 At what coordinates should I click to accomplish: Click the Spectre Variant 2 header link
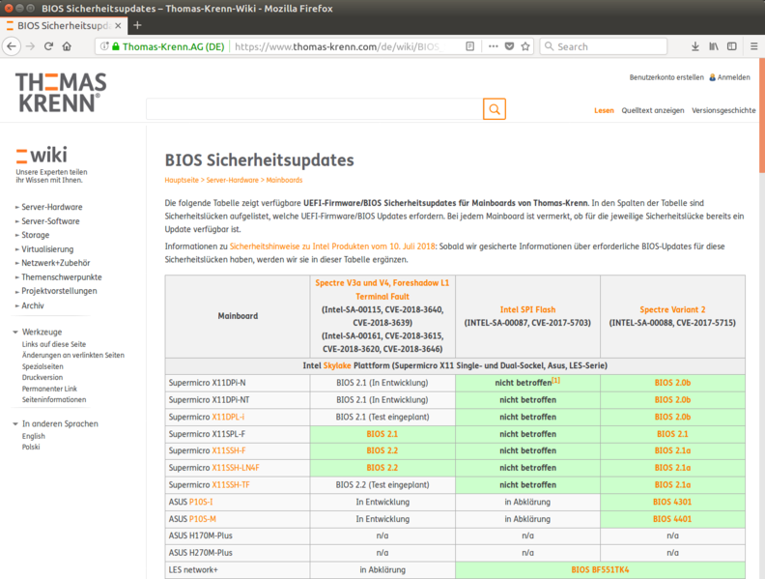click(672, 309)
